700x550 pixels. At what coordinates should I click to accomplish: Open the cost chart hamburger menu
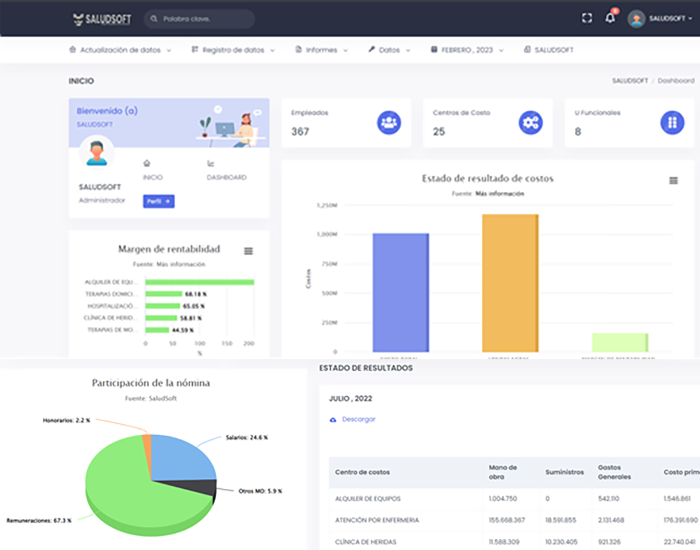tap(673, 181)
